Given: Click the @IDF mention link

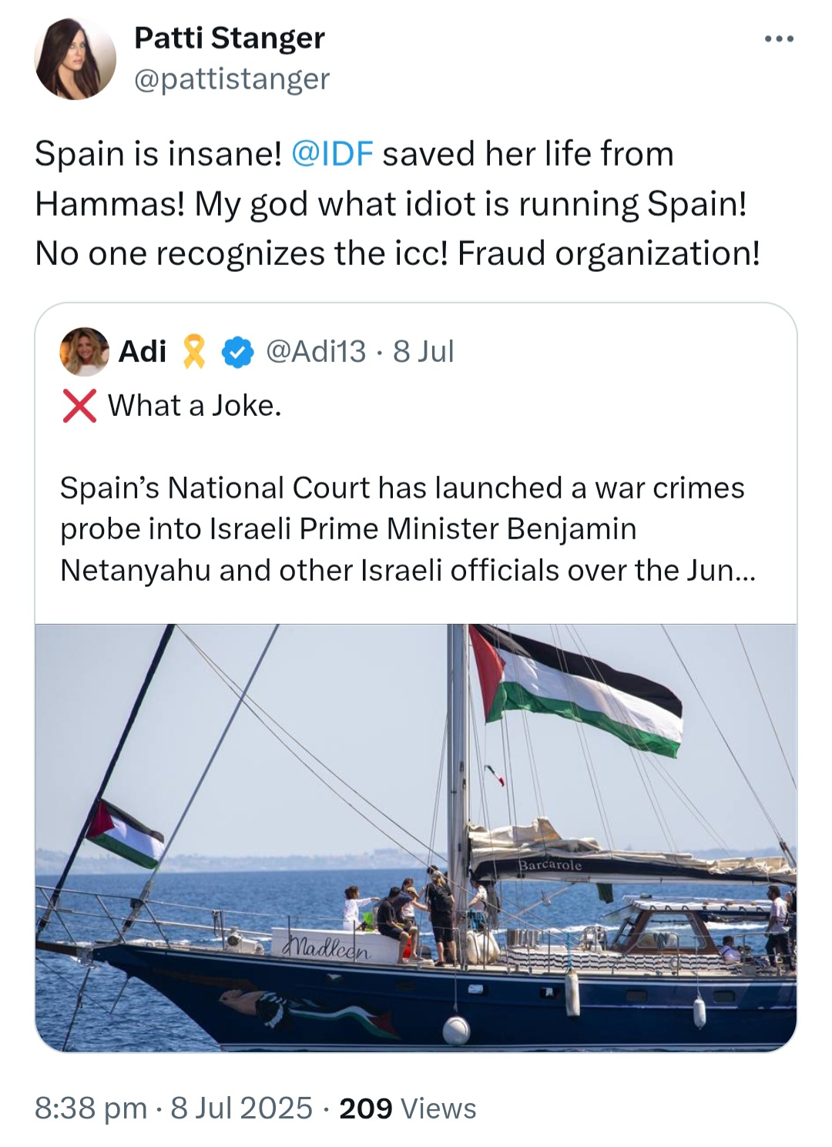Looking at the screenshot, I should [332, 153].
